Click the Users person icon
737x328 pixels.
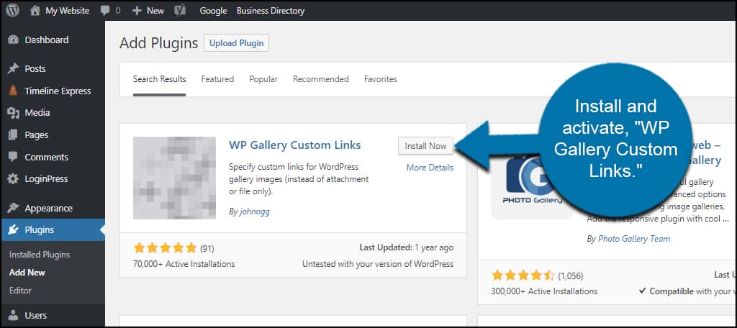pyautogui.click(x=13, y=315)
